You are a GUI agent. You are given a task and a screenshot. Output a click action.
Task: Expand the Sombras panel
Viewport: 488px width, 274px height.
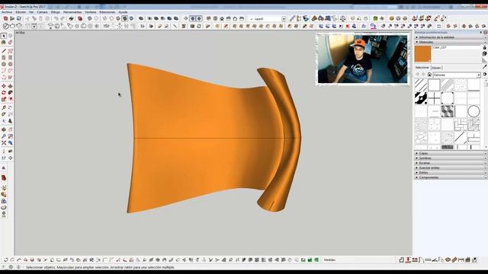[450, 158]
